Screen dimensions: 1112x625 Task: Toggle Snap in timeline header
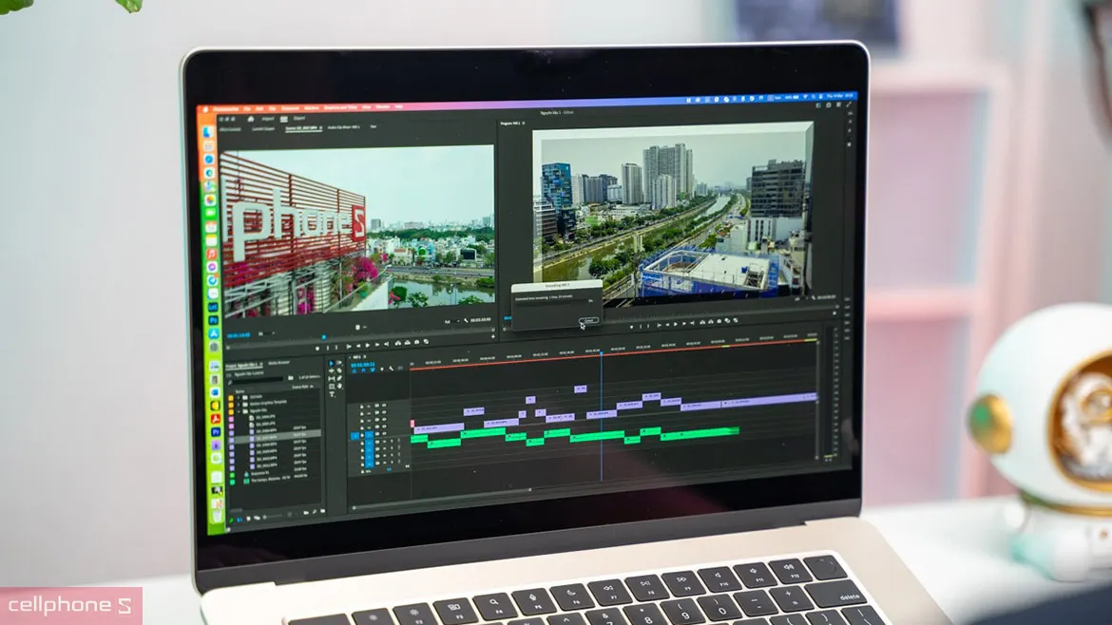(x=363, y=370)
